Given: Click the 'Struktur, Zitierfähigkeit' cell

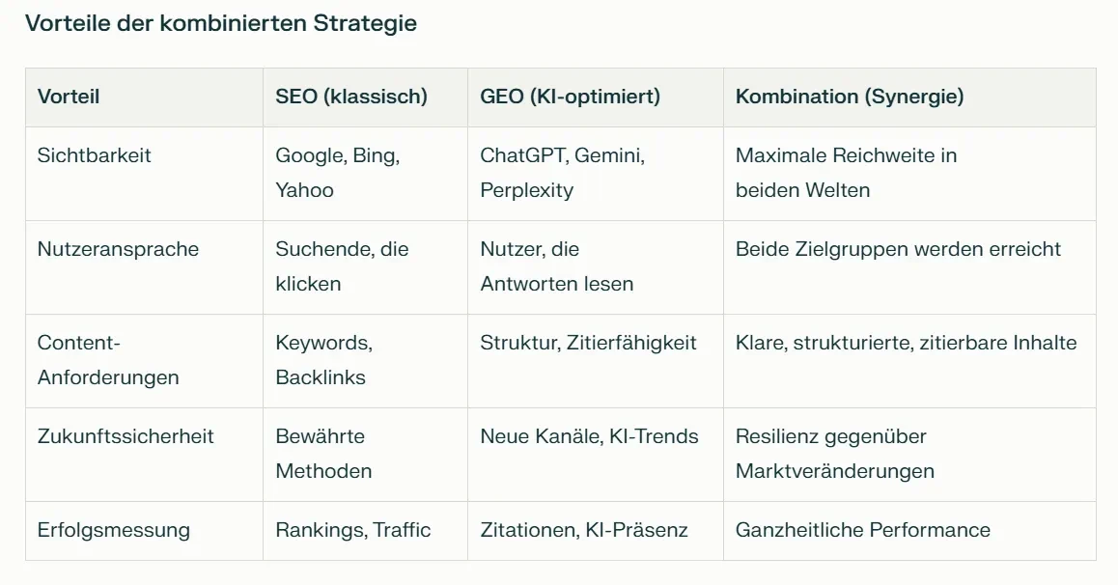Looking at the screenshot, I should (588, 343).
